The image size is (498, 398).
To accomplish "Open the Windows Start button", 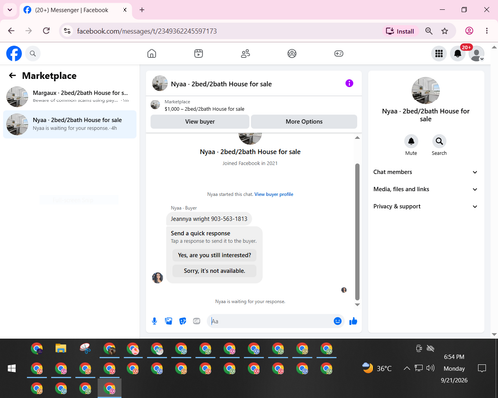I will point(12,368).
